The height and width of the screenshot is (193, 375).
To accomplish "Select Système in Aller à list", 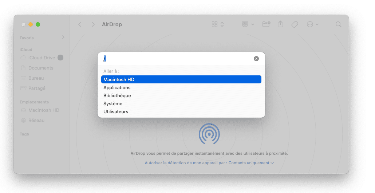I will 181,103.
